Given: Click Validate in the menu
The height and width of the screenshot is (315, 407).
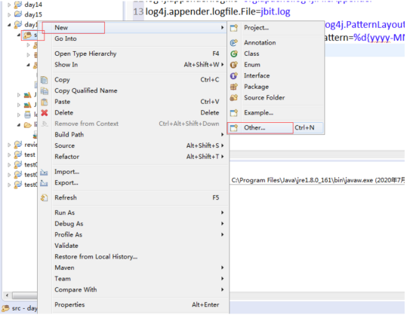Looking at the screenshot, I should click(x=134, y=246).
